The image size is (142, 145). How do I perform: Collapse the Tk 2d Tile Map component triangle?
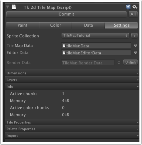tap(8, 7)
